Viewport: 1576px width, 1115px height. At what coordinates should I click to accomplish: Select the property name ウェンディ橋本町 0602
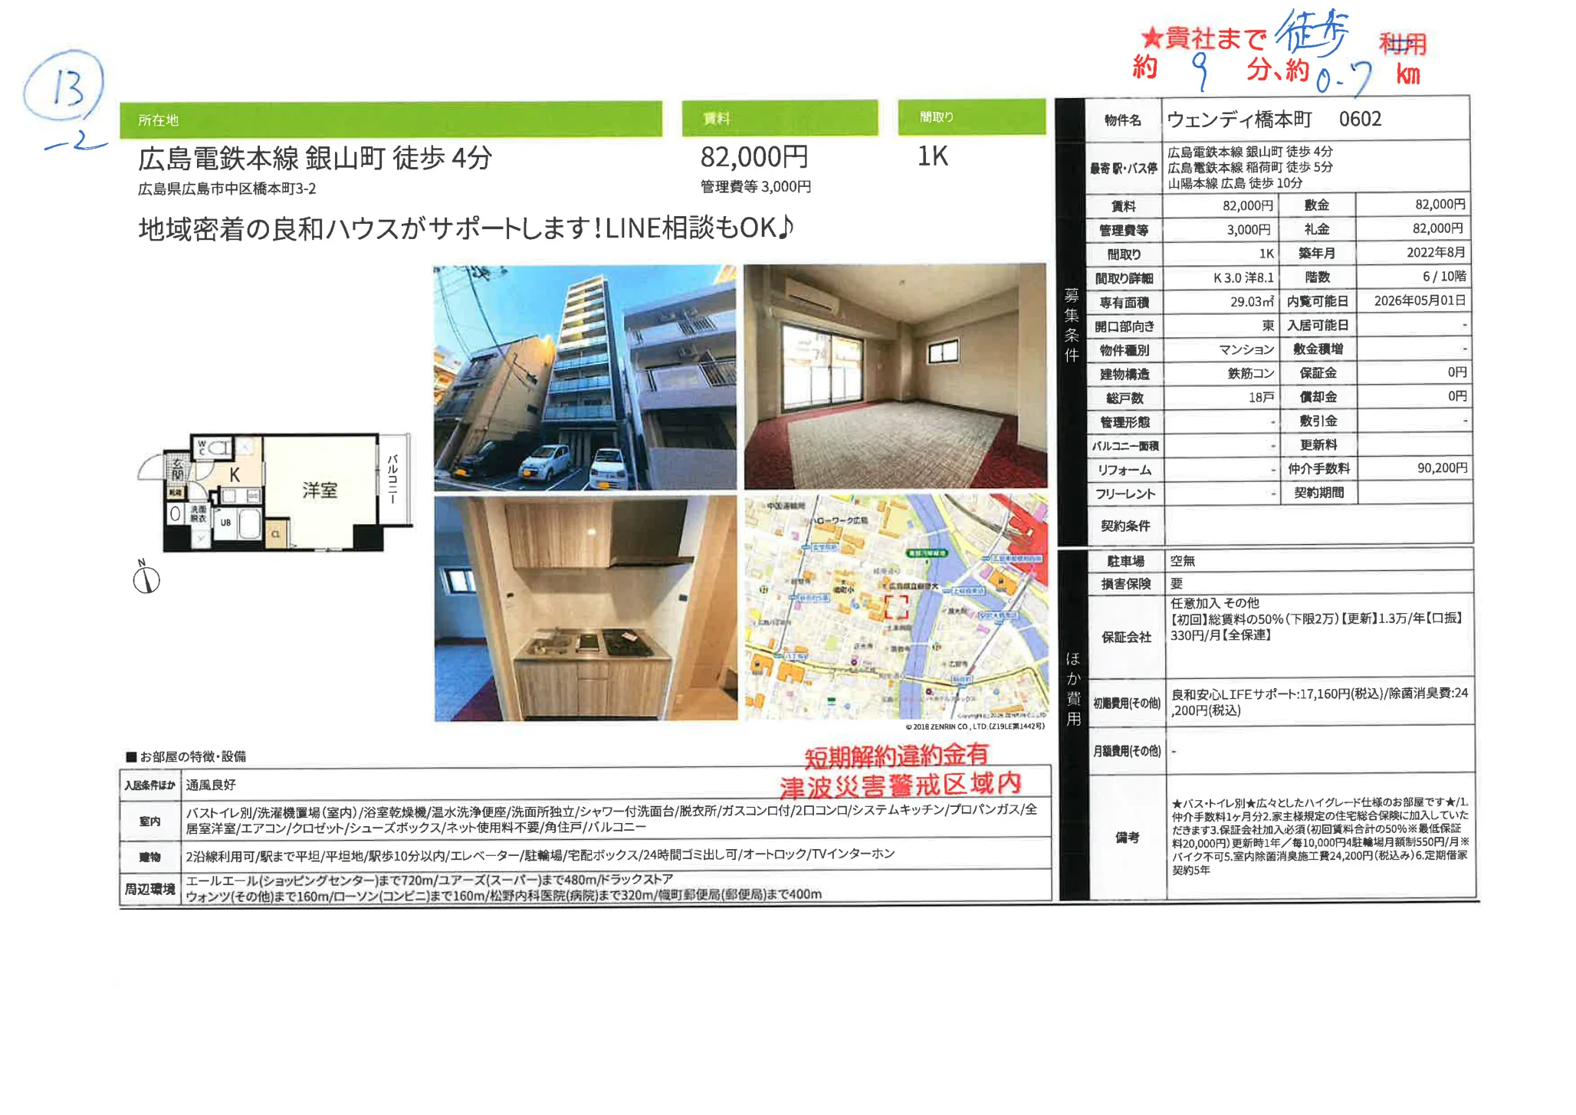click(1272, 117)
